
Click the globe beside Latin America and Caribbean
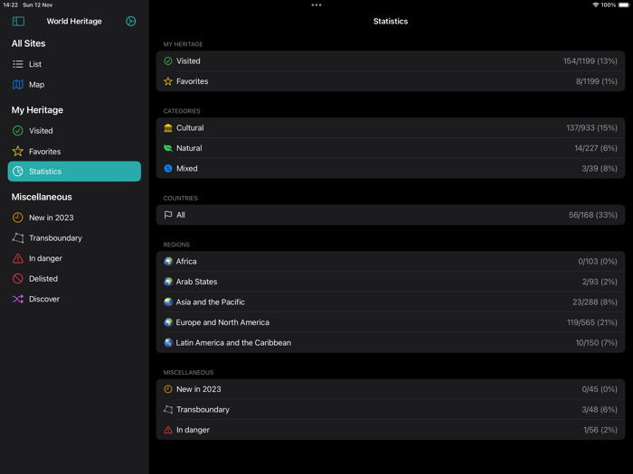tap(168, 342)
